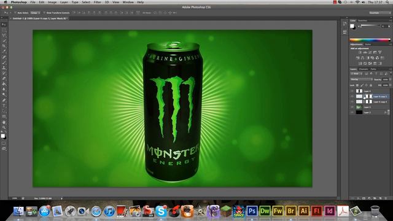The image size is (393, 221).
Task: Add a Curves adjustment
Action: click(x=370, y=52)
